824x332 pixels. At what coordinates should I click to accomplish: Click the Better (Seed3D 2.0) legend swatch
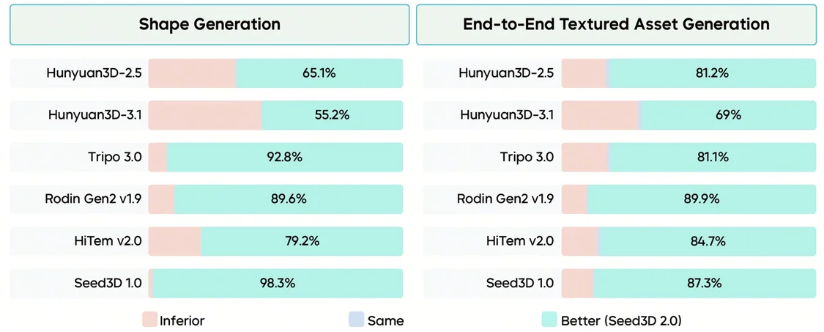click(x=549, y=320)
